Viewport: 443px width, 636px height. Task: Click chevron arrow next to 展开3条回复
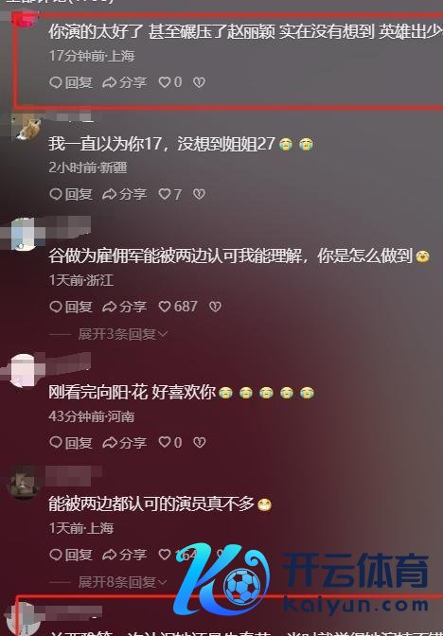tap(163, 334)
